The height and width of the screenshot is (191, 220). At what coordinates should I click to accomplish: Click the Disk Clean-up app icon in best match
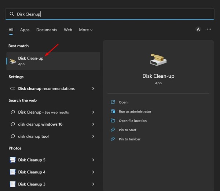(13, 61)
